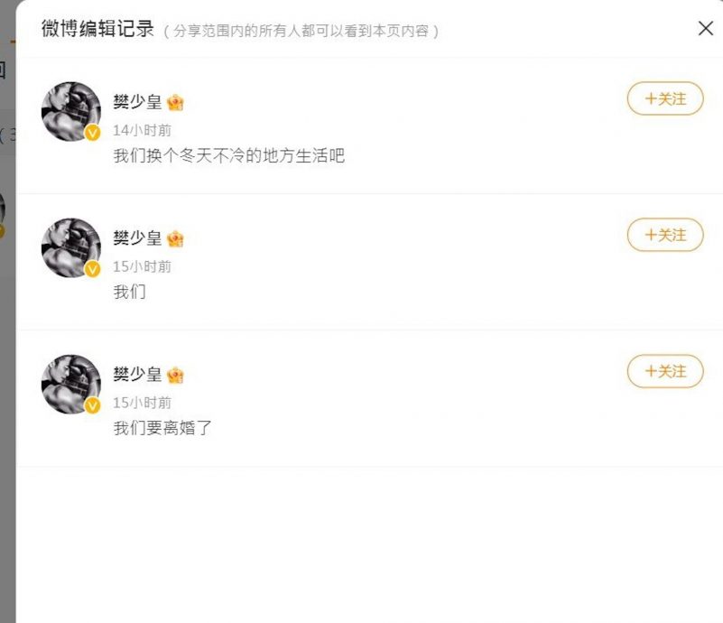Click the crown VIP icon beside the top 樊少皇 name
Screen dimensions: 723x623
click(175, 102)
